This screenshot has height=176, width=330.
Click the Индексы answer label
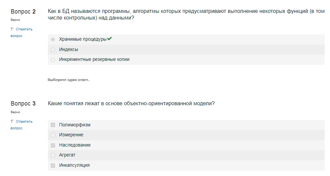coord(68,50)
